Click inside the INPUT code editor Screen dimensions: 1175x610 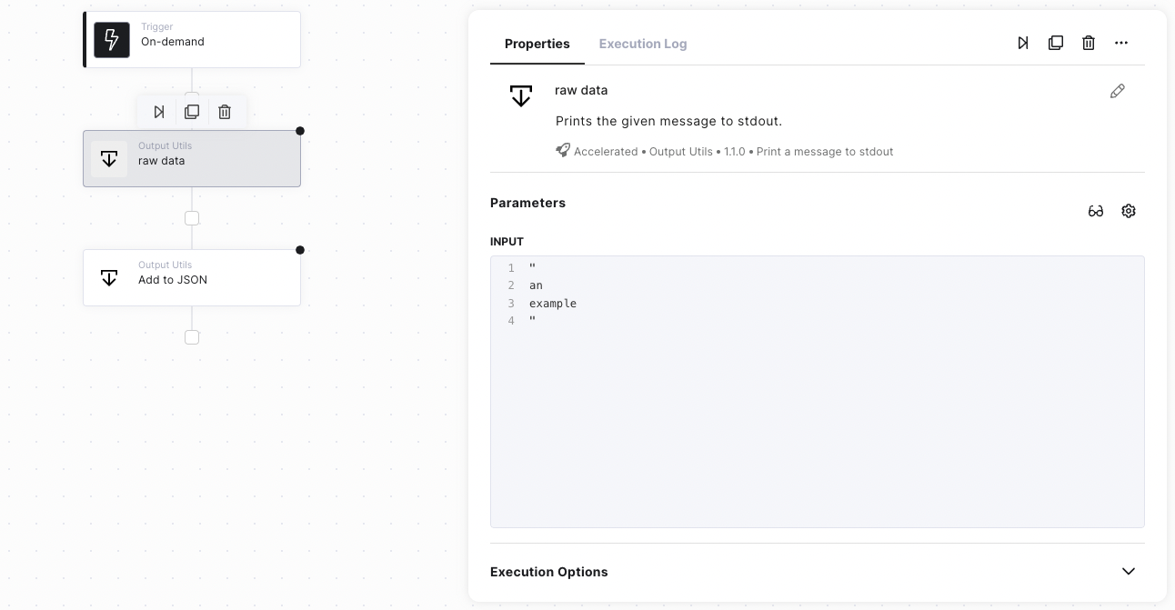point(817,409)
